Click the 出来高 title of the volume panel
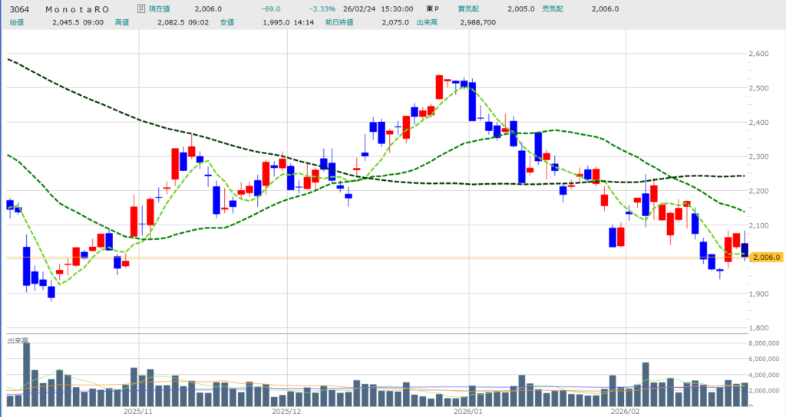 pyautogui.click(x=18, y=340)
